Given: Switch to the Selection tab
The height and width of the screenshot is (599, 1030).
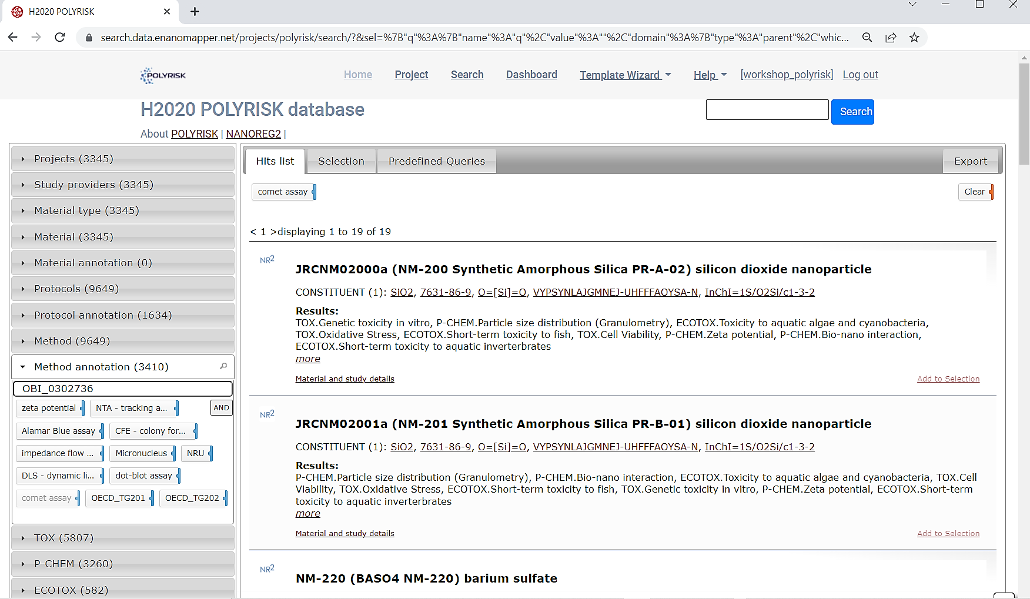Looking at the screenshot, I should 341,161.
